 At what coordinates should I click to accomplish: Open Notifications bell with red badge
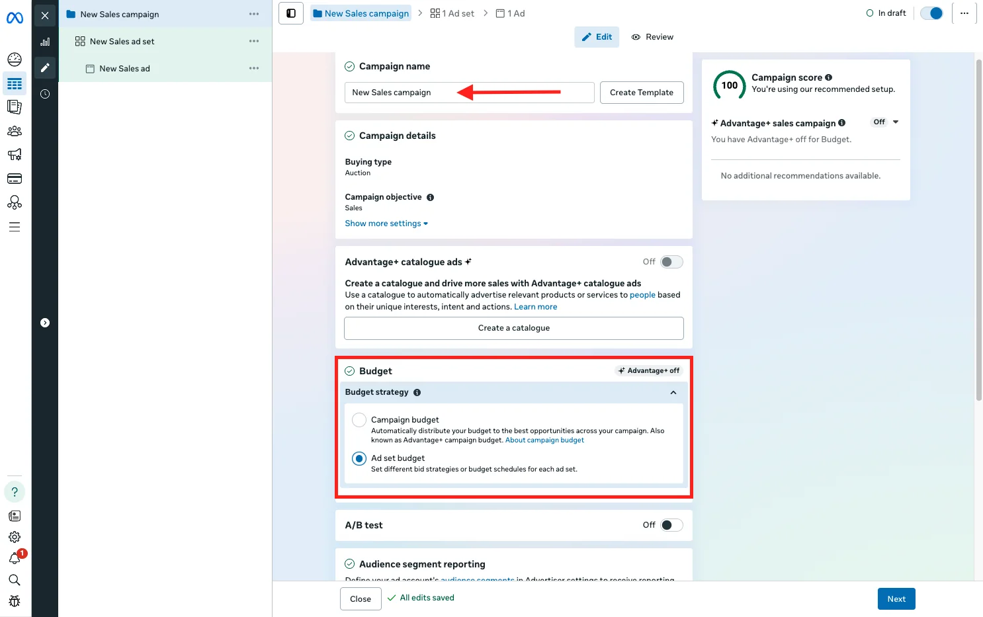pos(15,559)
